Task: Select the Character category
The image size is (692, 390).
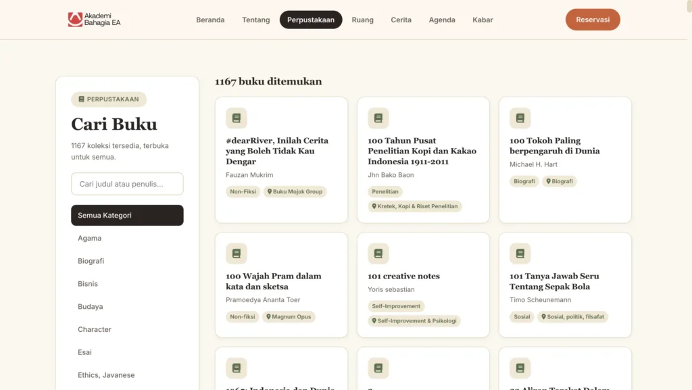Action: click(x=127, y=330)
